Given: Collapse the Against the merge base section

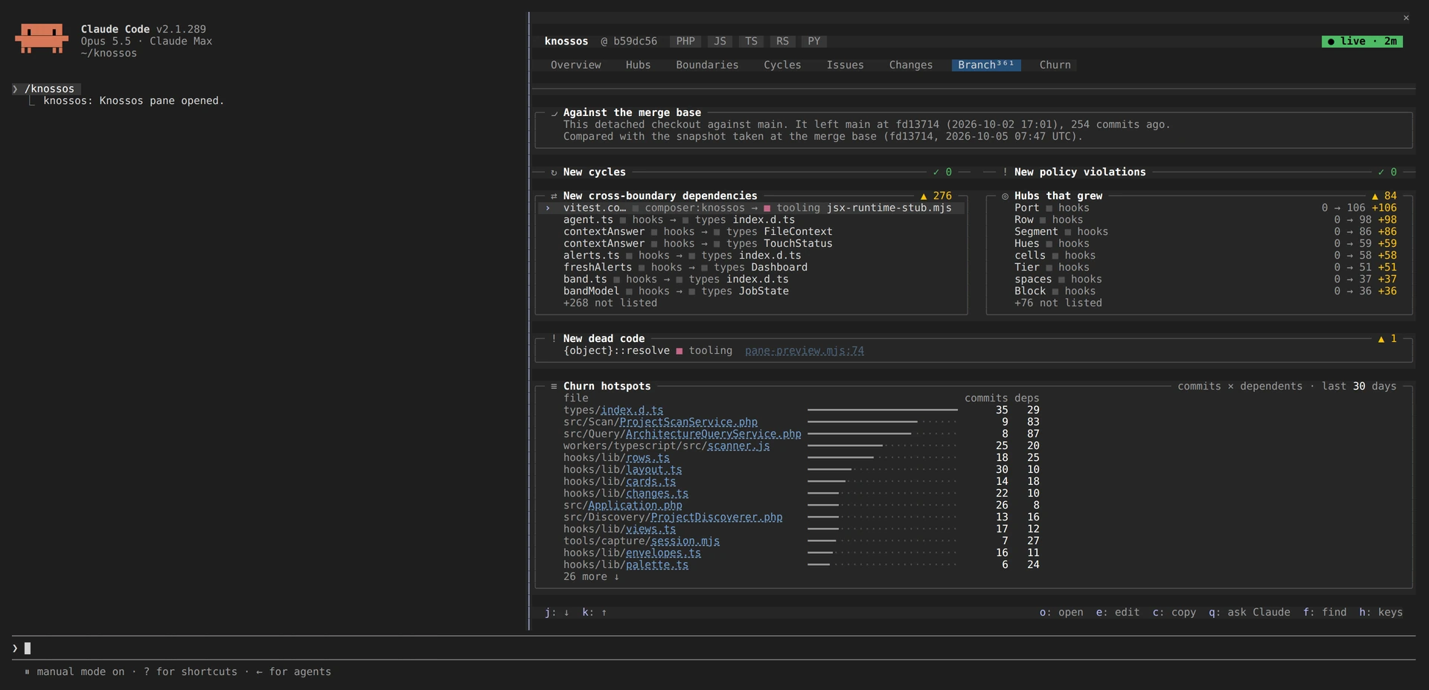Looking at the screenshot, I should [554, 113].
